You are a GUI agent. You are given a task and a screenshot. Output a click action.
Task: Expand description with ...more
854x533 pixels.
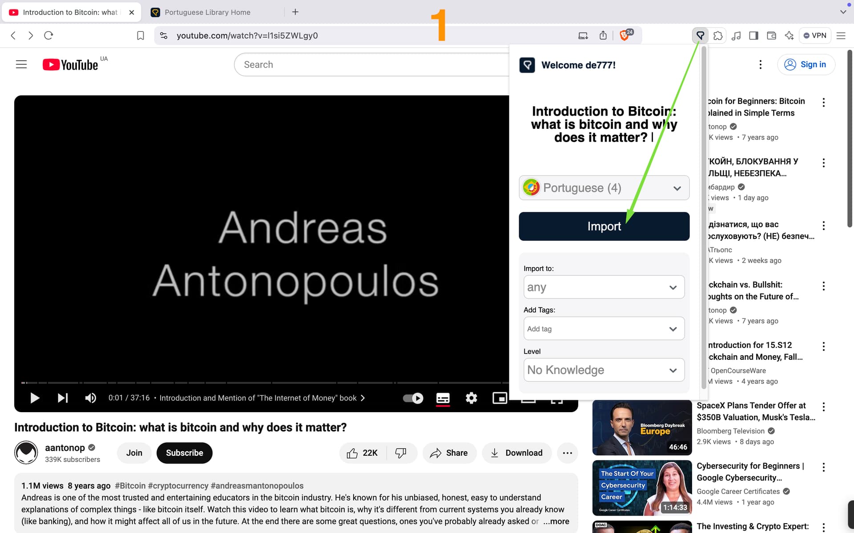(556, 521)
